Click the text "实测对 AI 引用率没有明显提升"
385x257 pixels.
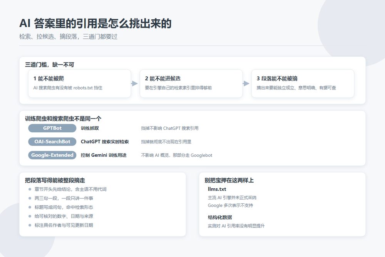(236, 226)
